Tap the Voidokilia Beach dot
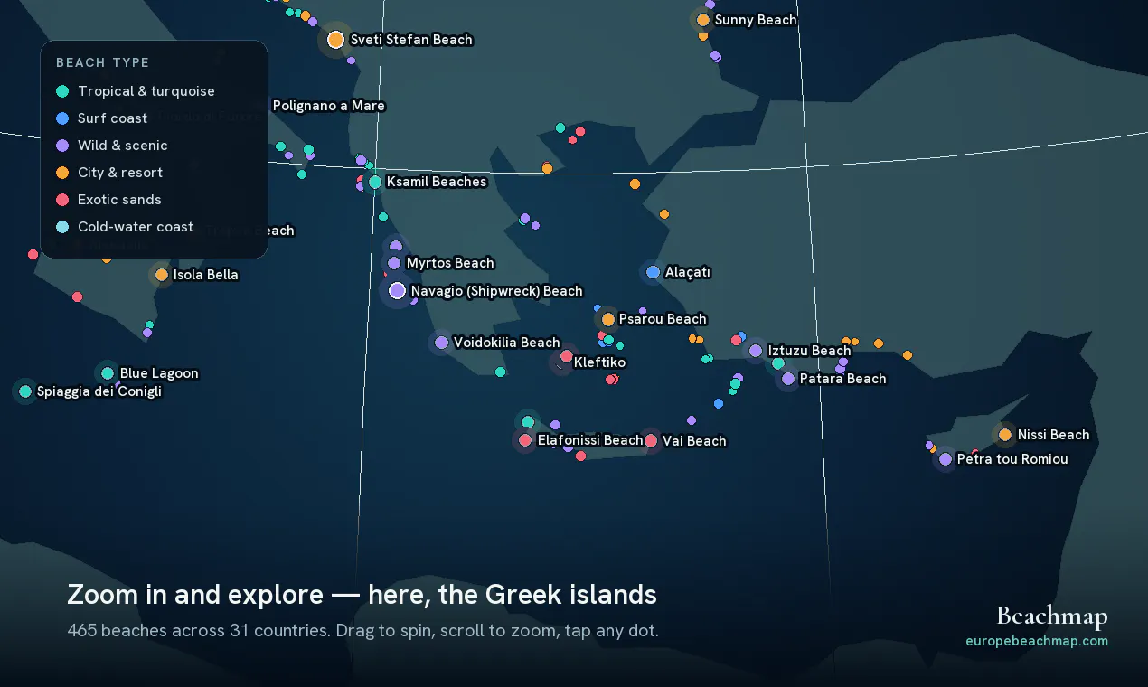1148x687 pixels. click(x=441, y=343)
